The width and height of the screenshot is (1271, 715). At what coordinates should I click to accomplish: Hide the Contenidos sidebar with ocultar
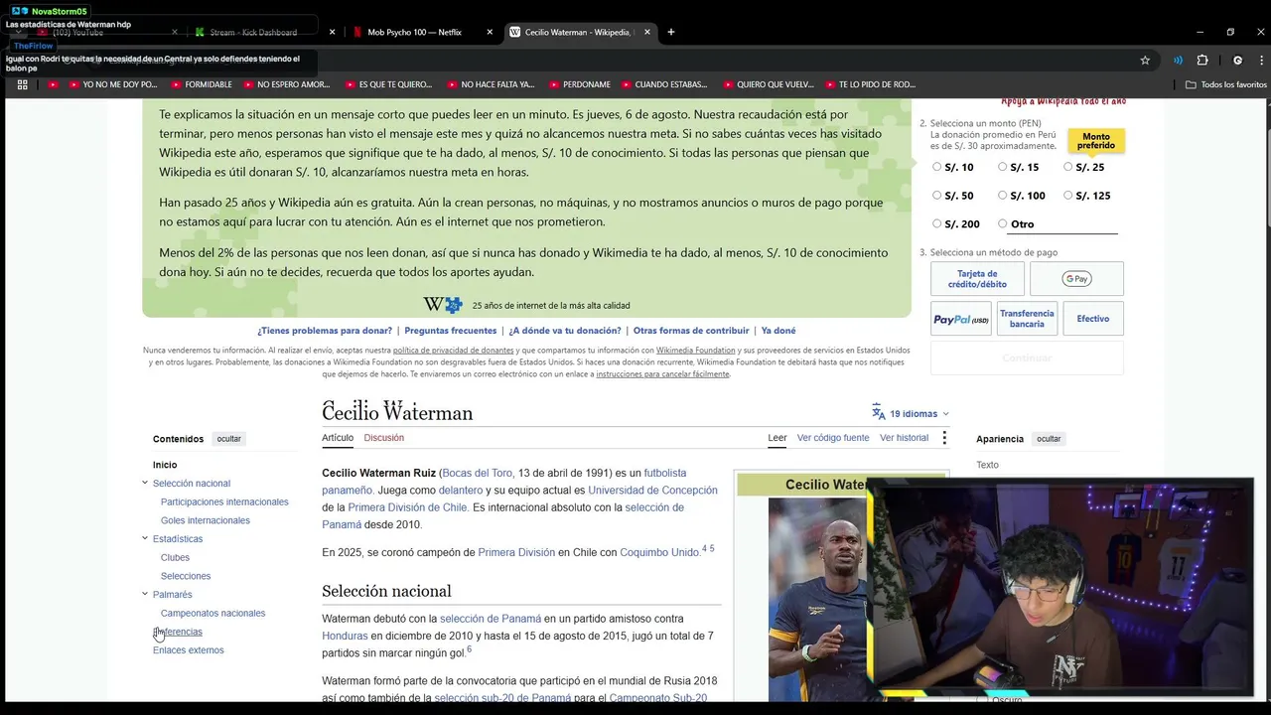(229, 439)
